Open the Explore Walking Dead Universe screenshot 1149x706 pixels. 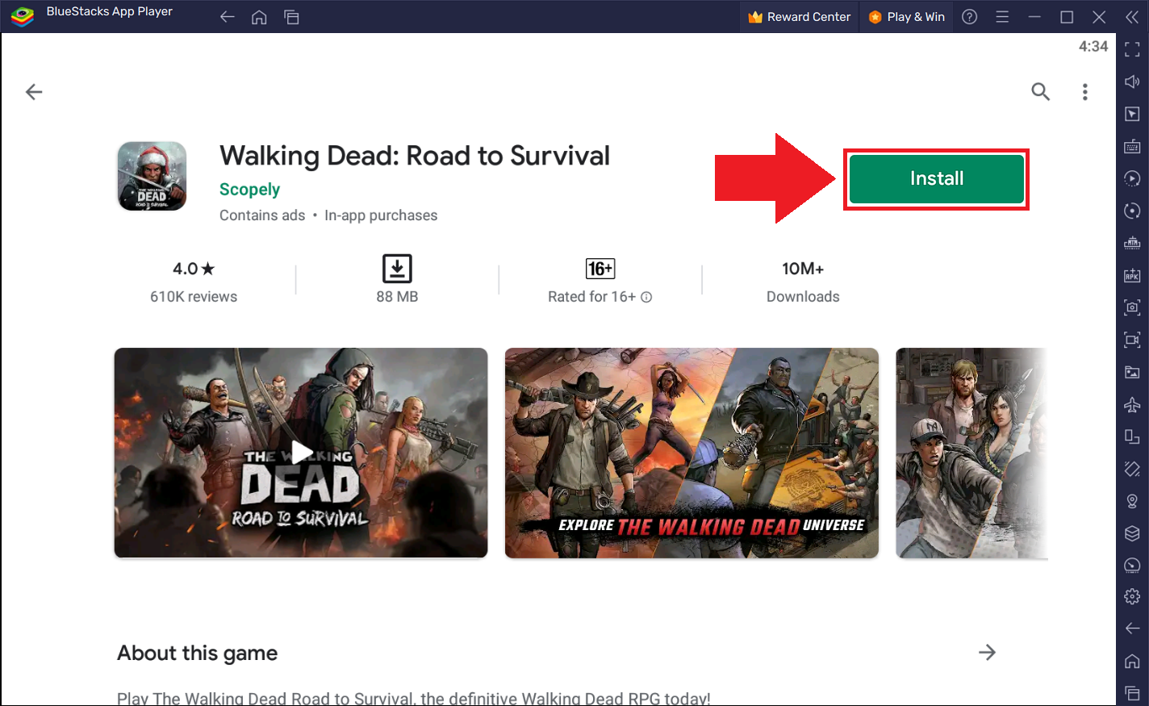point(691,453)
